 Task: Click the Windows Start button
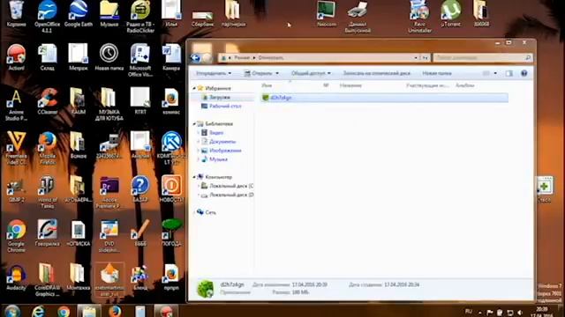(12, 311)
